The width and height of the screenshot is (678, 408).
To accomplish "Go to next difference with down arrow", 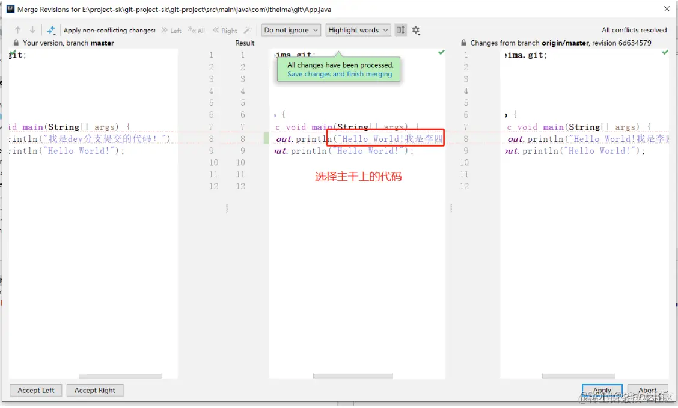I will pyautogui.click(x=32, y=30).
